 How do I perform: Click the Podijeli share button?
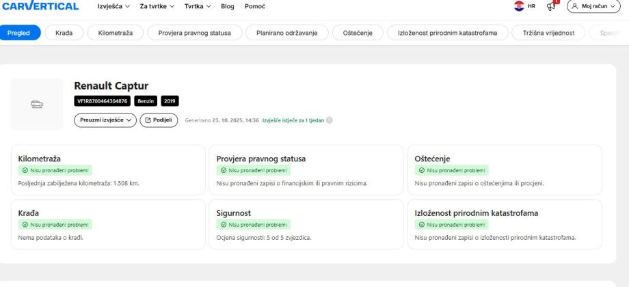[159, 120]
